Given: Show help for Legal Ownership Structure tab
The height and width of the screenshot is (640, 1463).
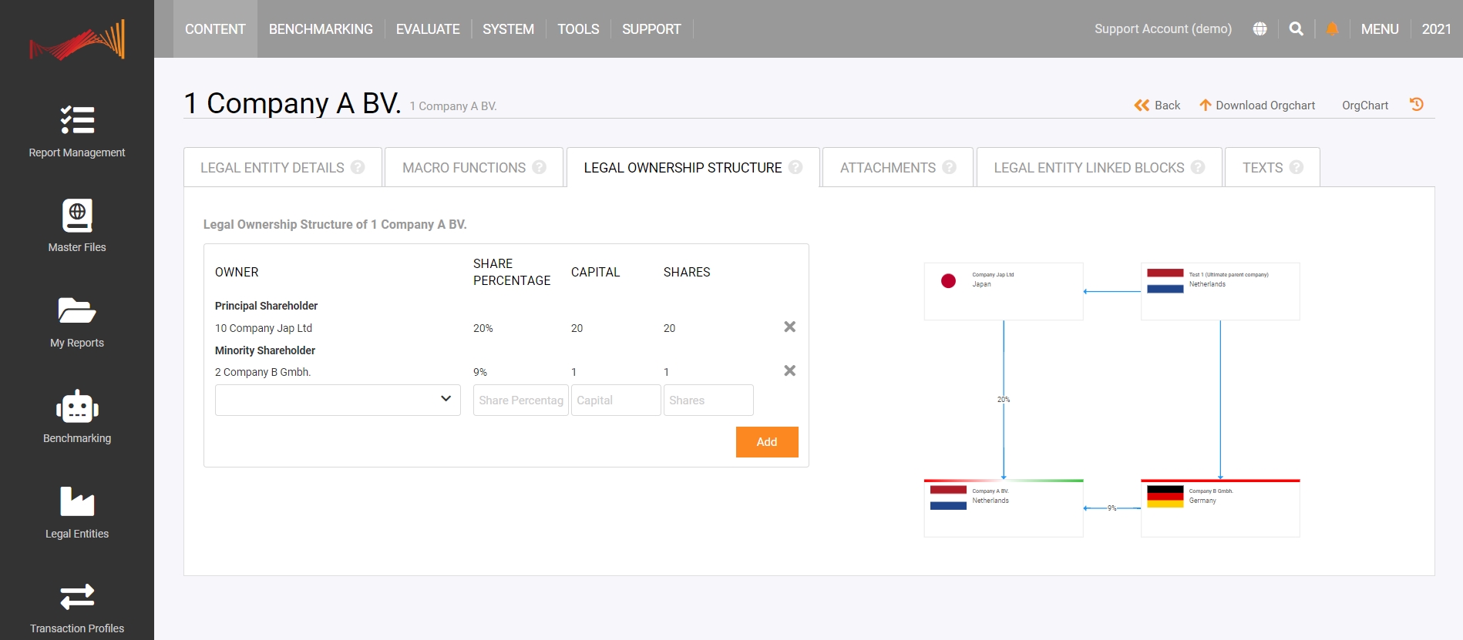Looking at the screenshot, I should pyautogui.click(x=795, y=167).
